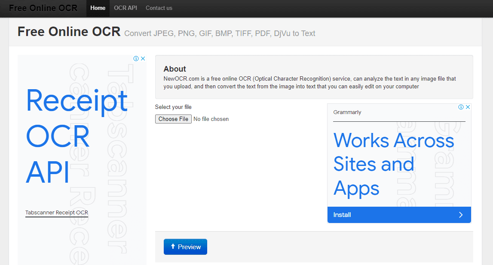
Task: Close the Receipt OCR API ad
Action: tap(143, 59)
